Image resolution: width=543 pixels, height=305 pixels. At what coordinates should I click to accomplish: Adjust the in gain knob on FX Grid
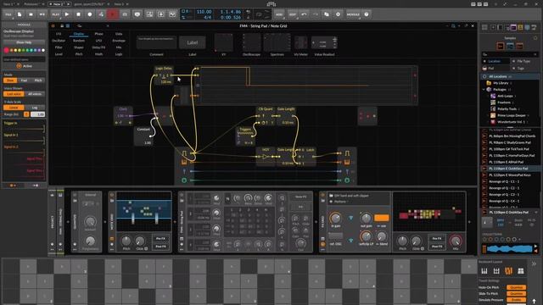(x=335, y=219)
